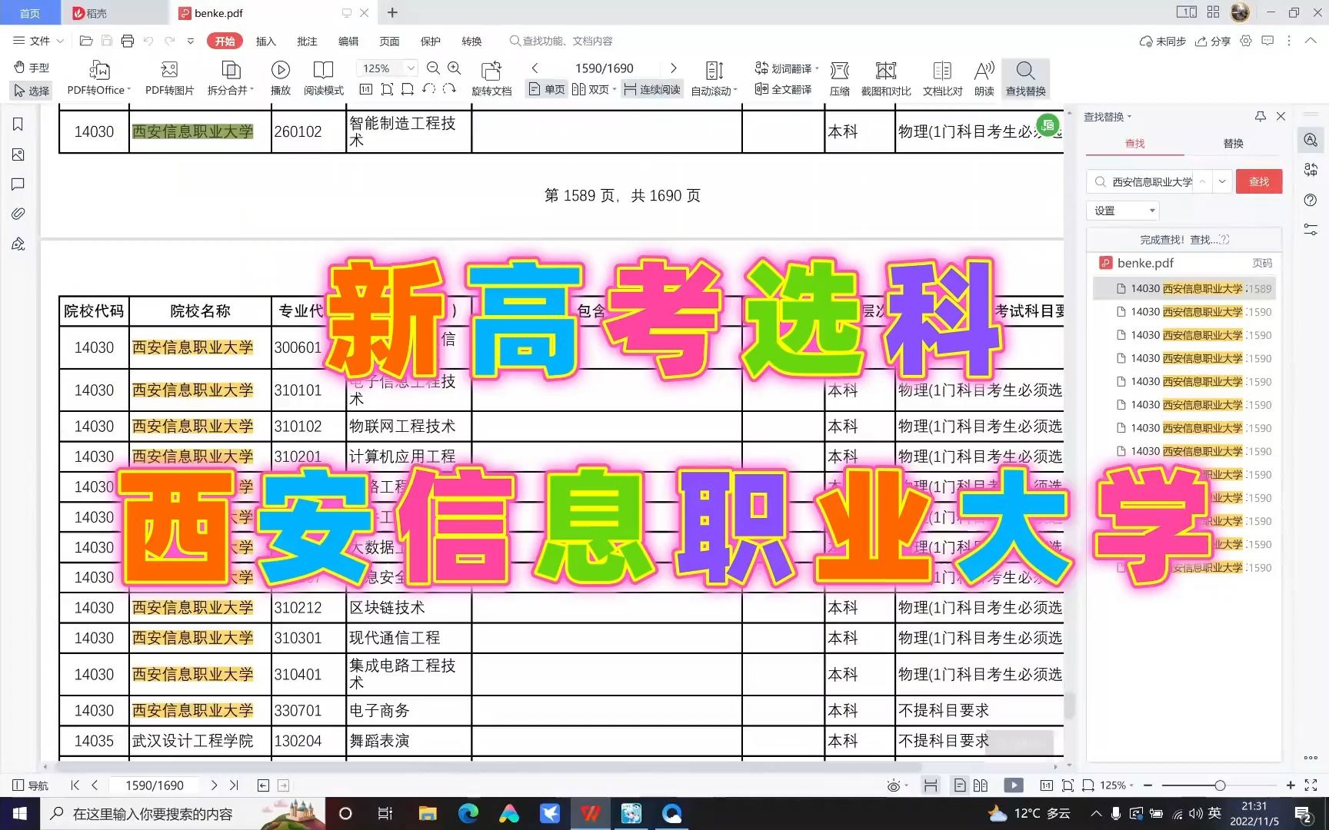This screenshot has height=830, width=1329.
Task: Click the red 查找 search button
Action: (x=1259, y=181)
